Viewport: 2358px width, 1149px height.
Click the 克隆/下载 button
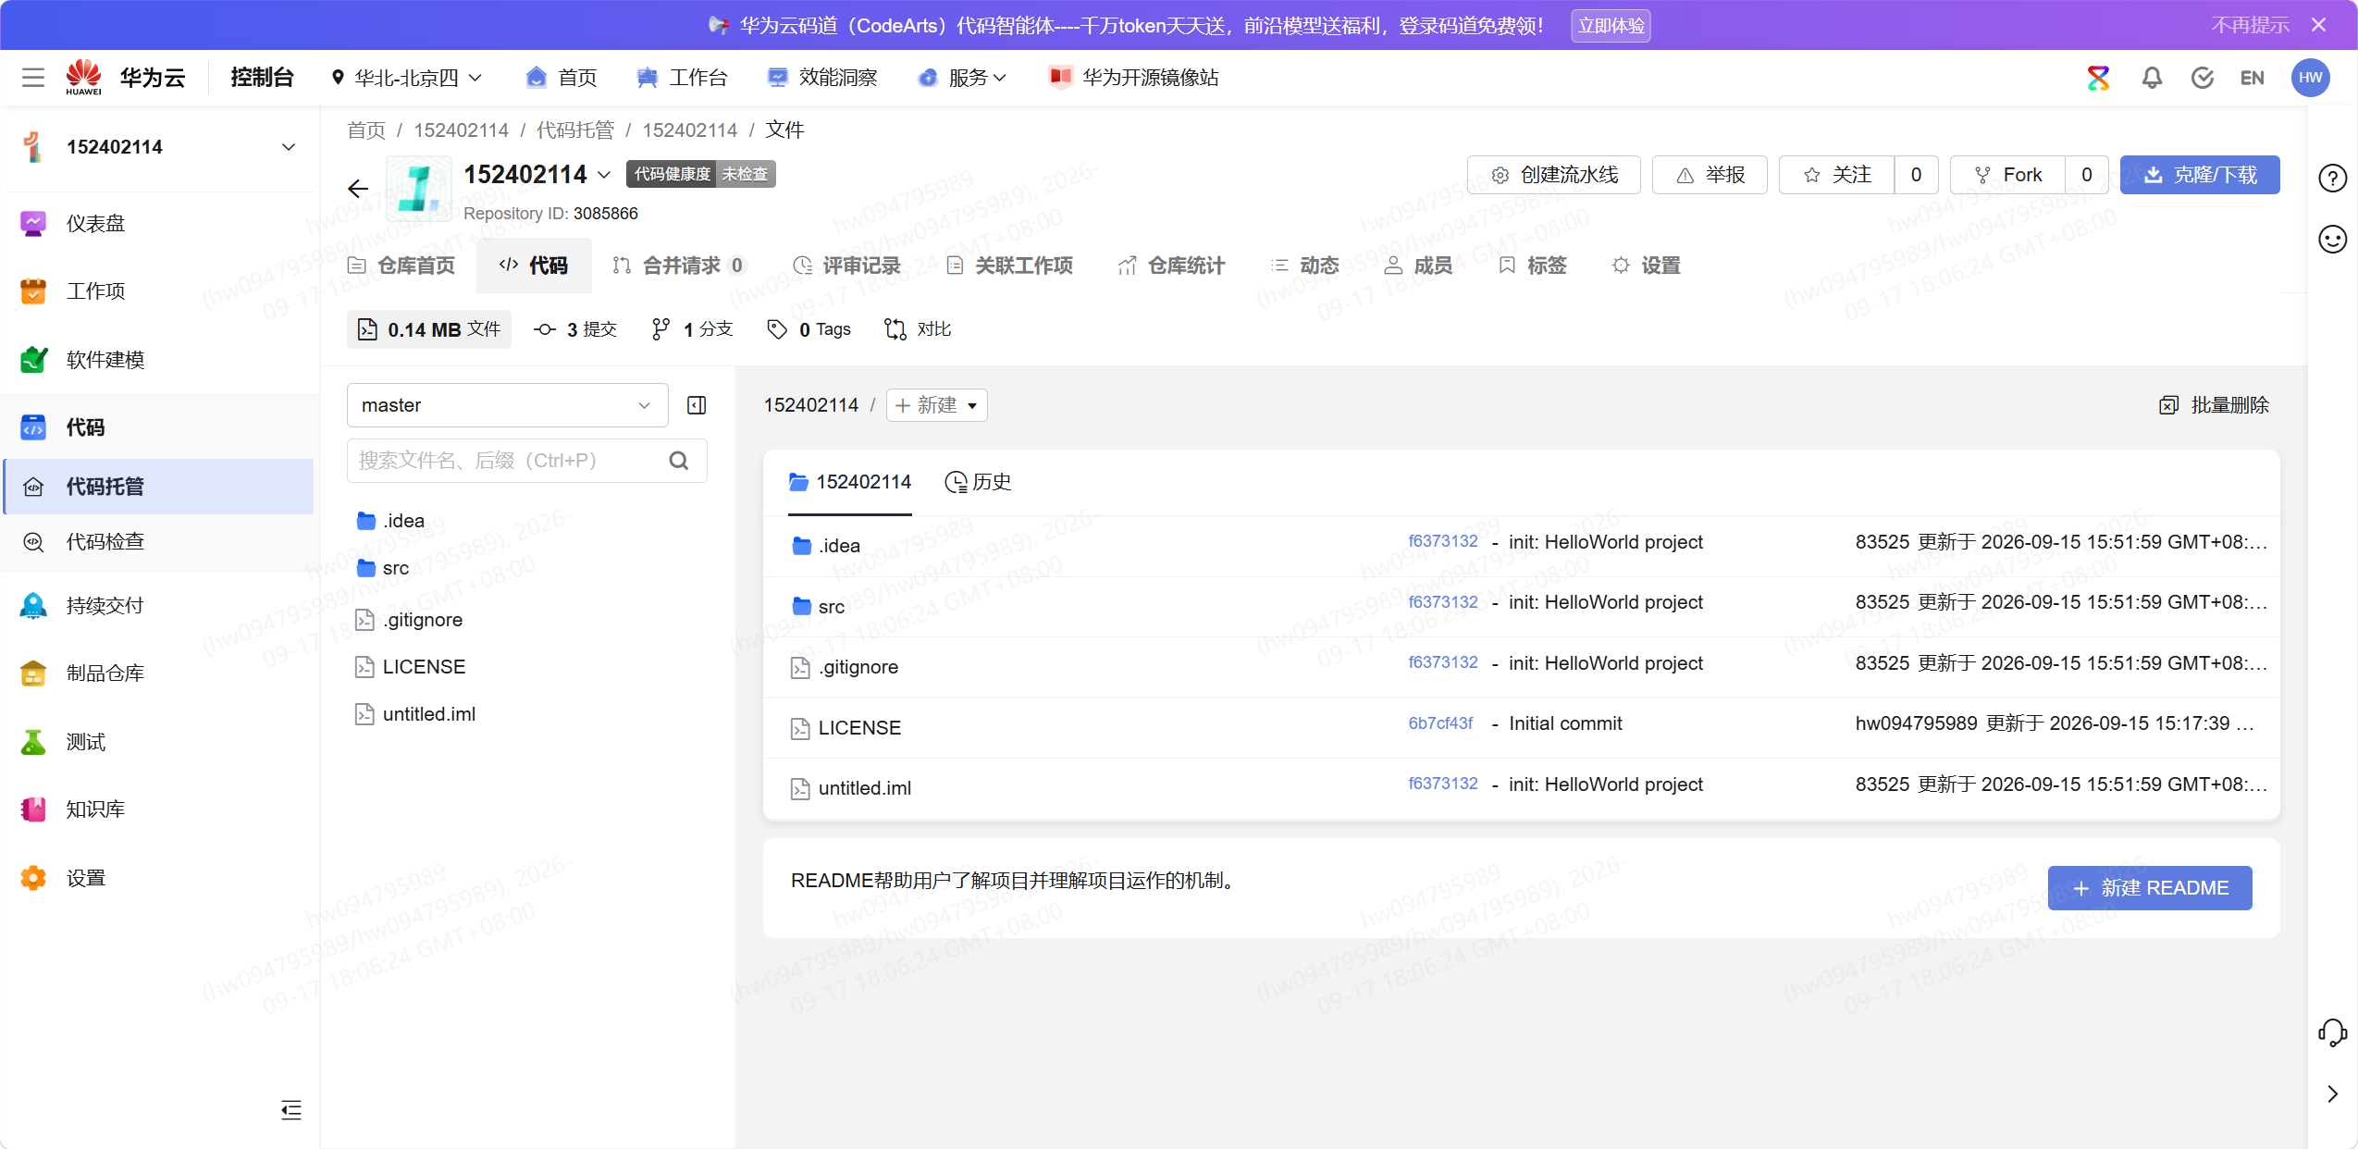pos(2200,175)
